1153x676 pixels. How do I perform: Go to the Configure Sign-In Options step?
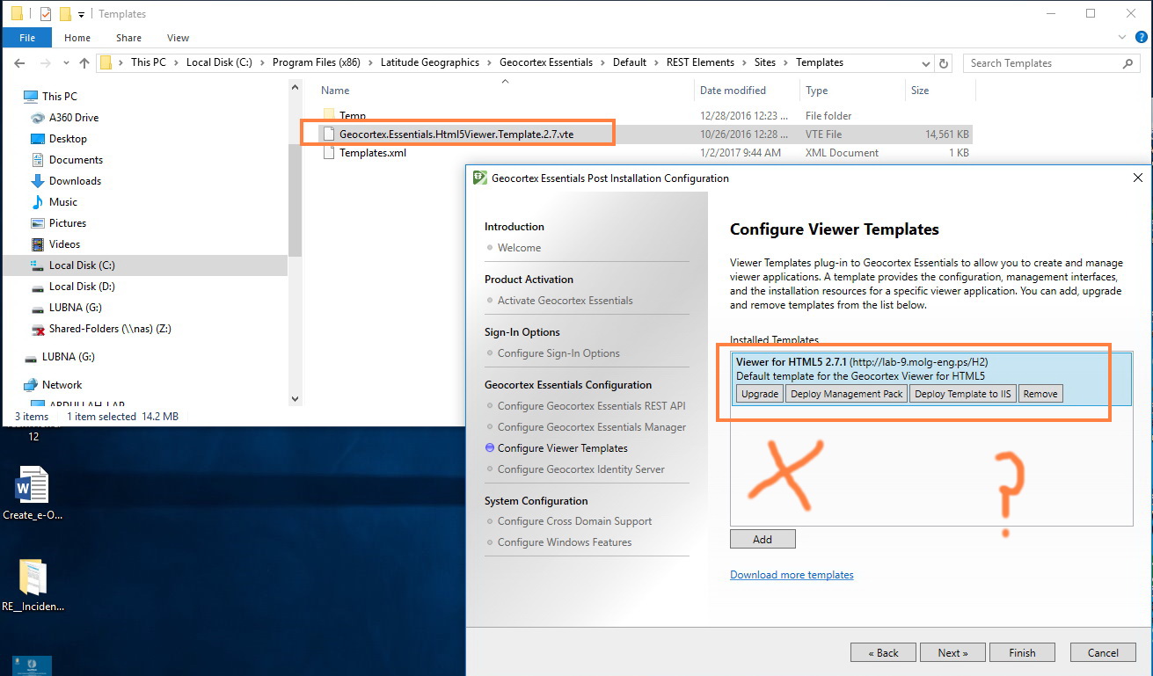click(x=558, y=353)
